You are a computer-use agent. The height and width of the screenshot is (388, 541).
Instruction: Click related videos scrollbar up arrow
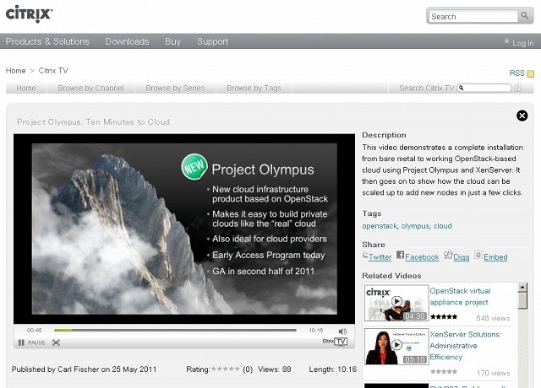click(522, 287)
